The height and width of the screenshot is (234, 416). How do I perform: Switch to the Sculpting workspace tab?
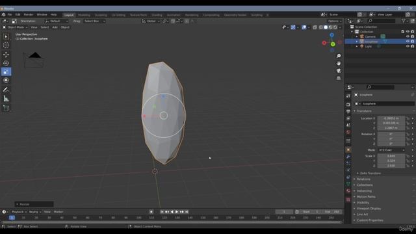point(101,15)
